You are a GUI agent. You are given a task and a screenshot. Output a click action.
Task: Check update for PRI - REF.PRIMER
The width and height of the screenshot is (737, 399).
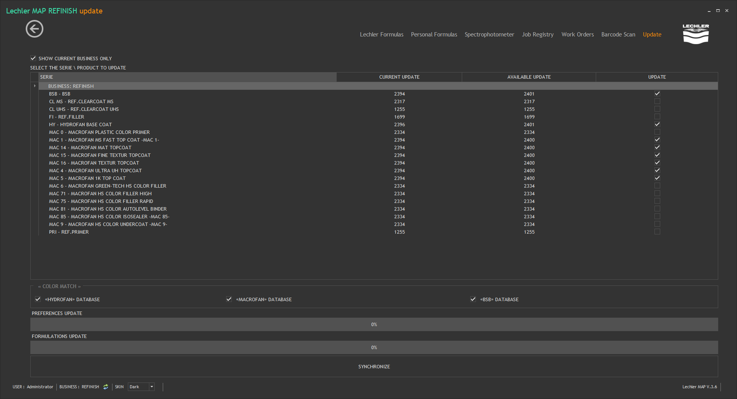pyautogui.click(x=657, y=232)
